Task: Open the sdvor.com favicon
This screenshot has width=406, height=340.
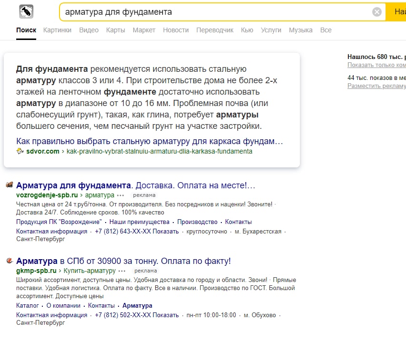Action: click(x=20, y=151)
